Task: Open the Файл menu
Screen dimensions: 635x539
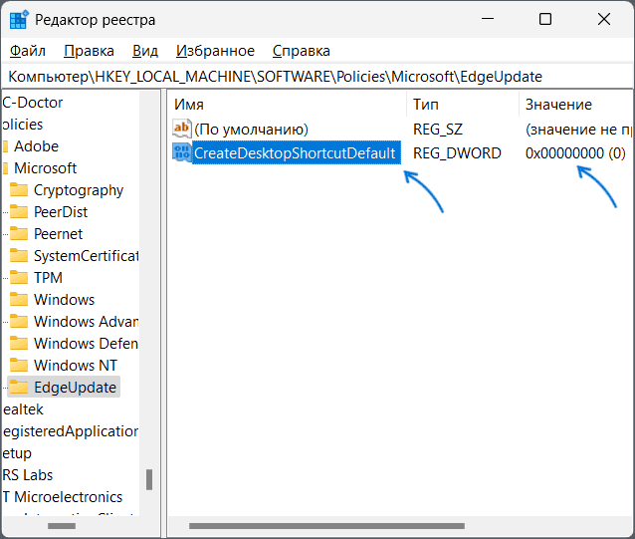Action: click(28, 51)
